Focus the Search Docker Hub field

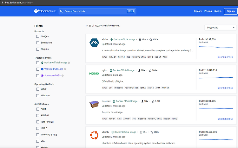tap(97, 11)
